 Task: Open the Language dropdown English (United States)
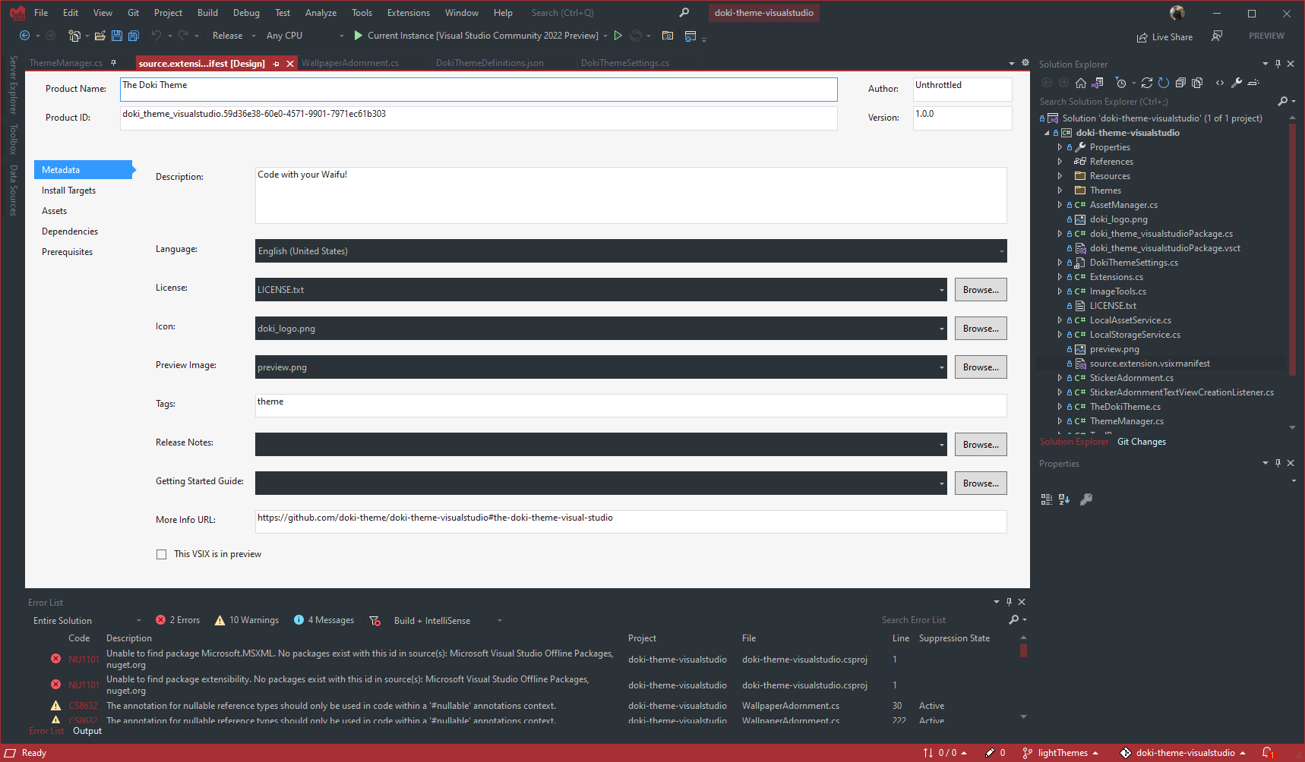point(630,251)
